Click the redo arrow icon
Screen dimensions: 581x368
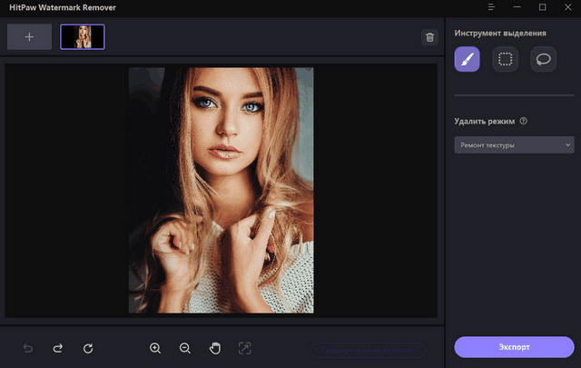click(x=57, y=348)
